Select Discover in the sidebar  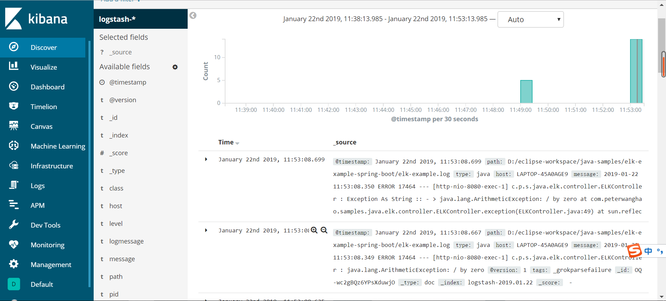click(43, 47)
